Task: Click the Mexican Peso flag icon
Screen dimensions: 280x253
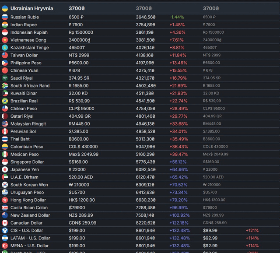Action: pyautogui.click(x=5, y=154)
